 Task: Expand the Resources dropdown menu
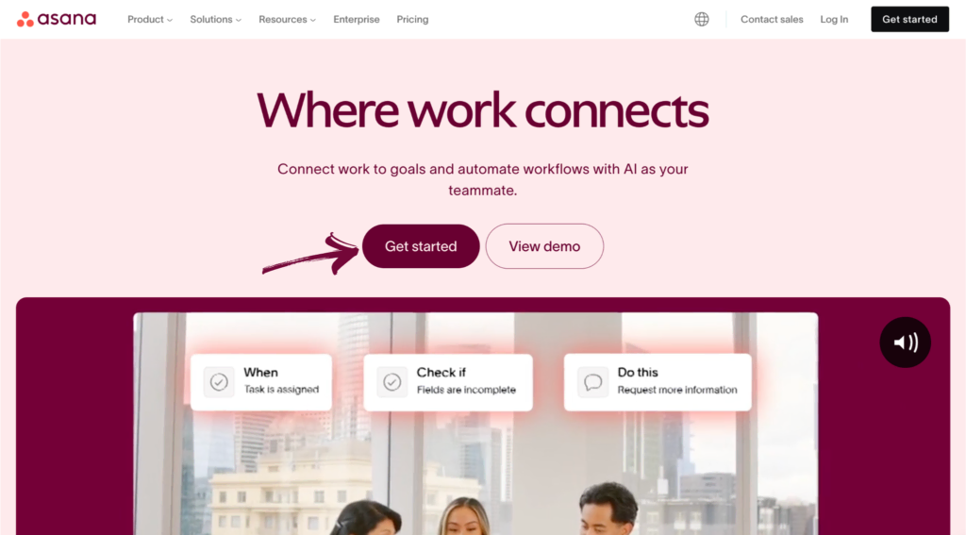click(x=287, y=19)
